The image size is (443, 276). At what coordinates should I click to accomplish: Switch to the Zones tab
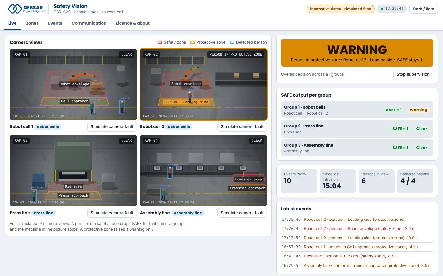coord(32,23)
